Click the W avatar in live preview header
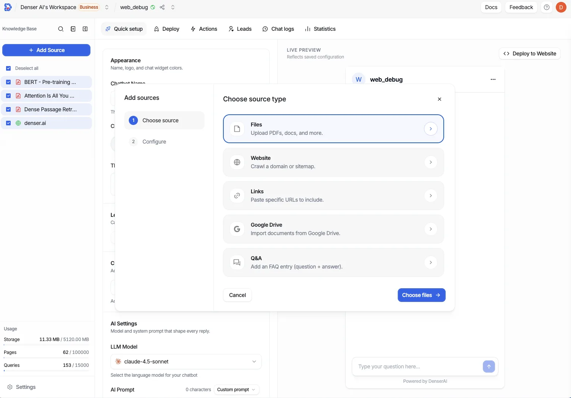 (359, 79)
